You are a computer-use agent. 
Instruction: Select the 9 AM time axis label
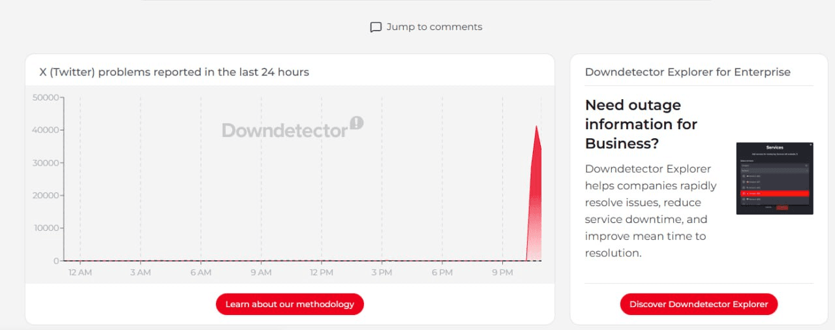[261, 272]
